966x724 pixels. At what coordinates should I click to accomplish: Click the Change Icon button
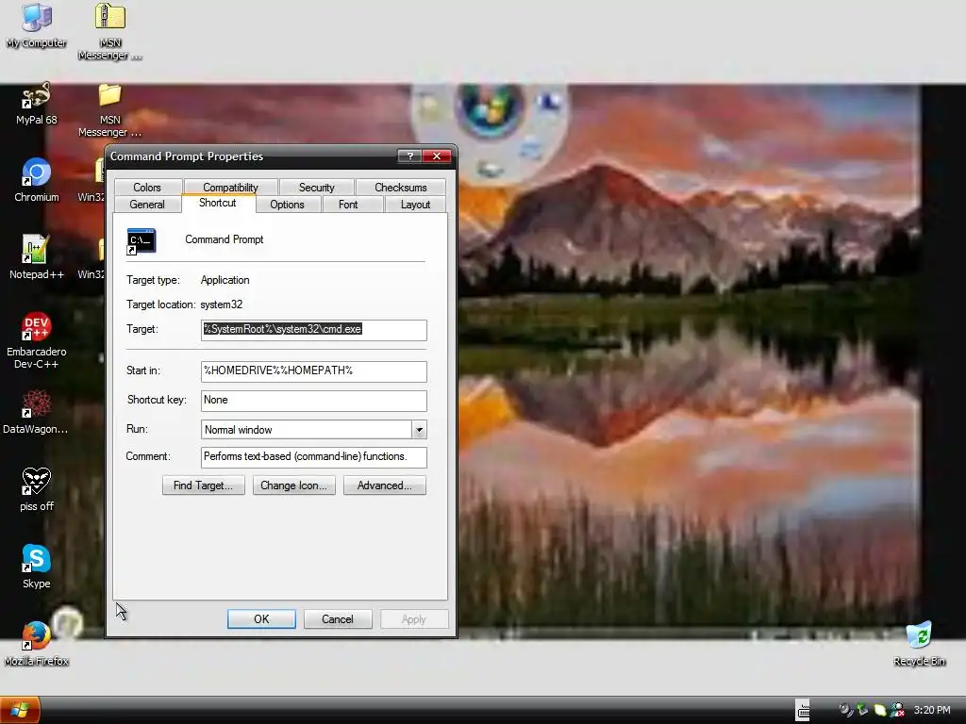[294, 485]
